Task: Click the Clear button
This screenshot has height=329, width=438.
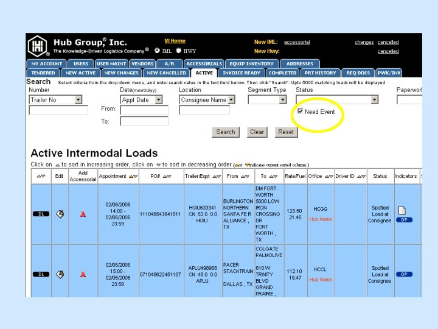Action: 257,132
